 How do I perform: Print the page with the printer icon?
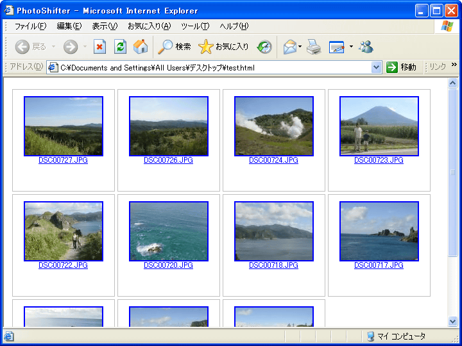point(314,47)
